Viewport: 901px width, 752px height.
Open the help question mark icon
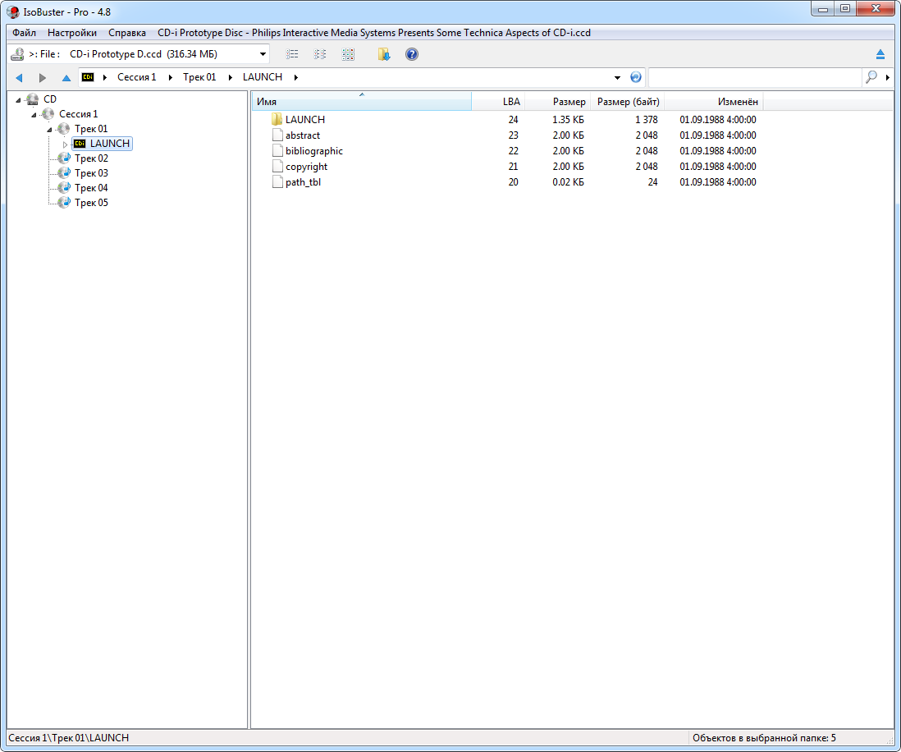click(411, 54)
